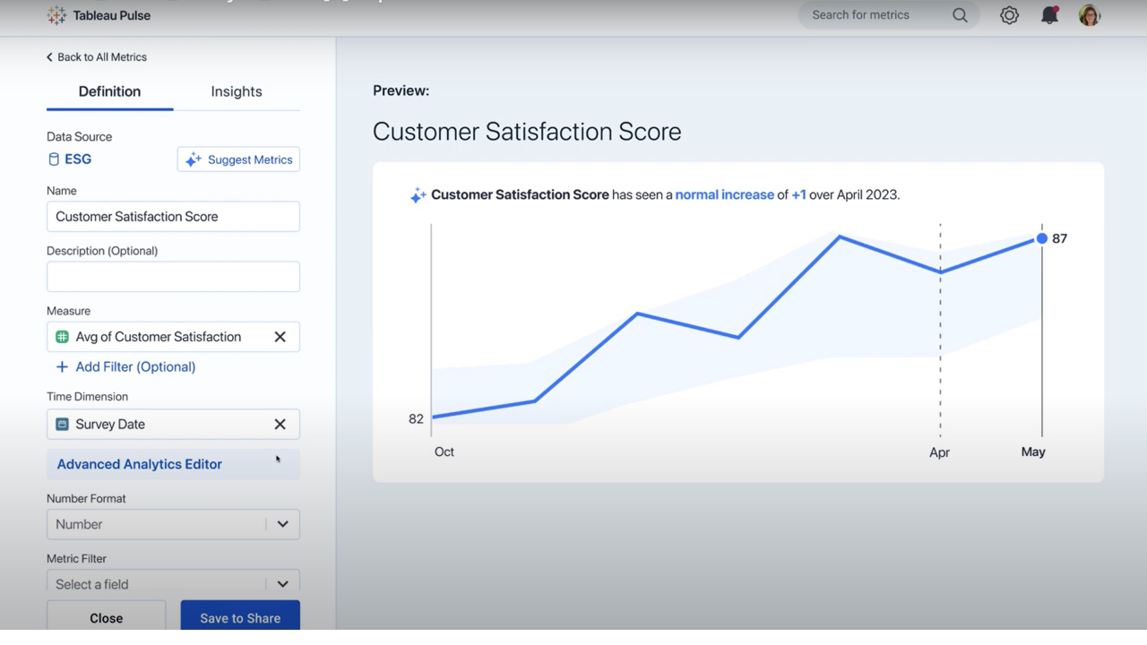Viewport: 1147px width, 645px height.
Task: Focus the Name input field
Action: click(x=173, y=217)
